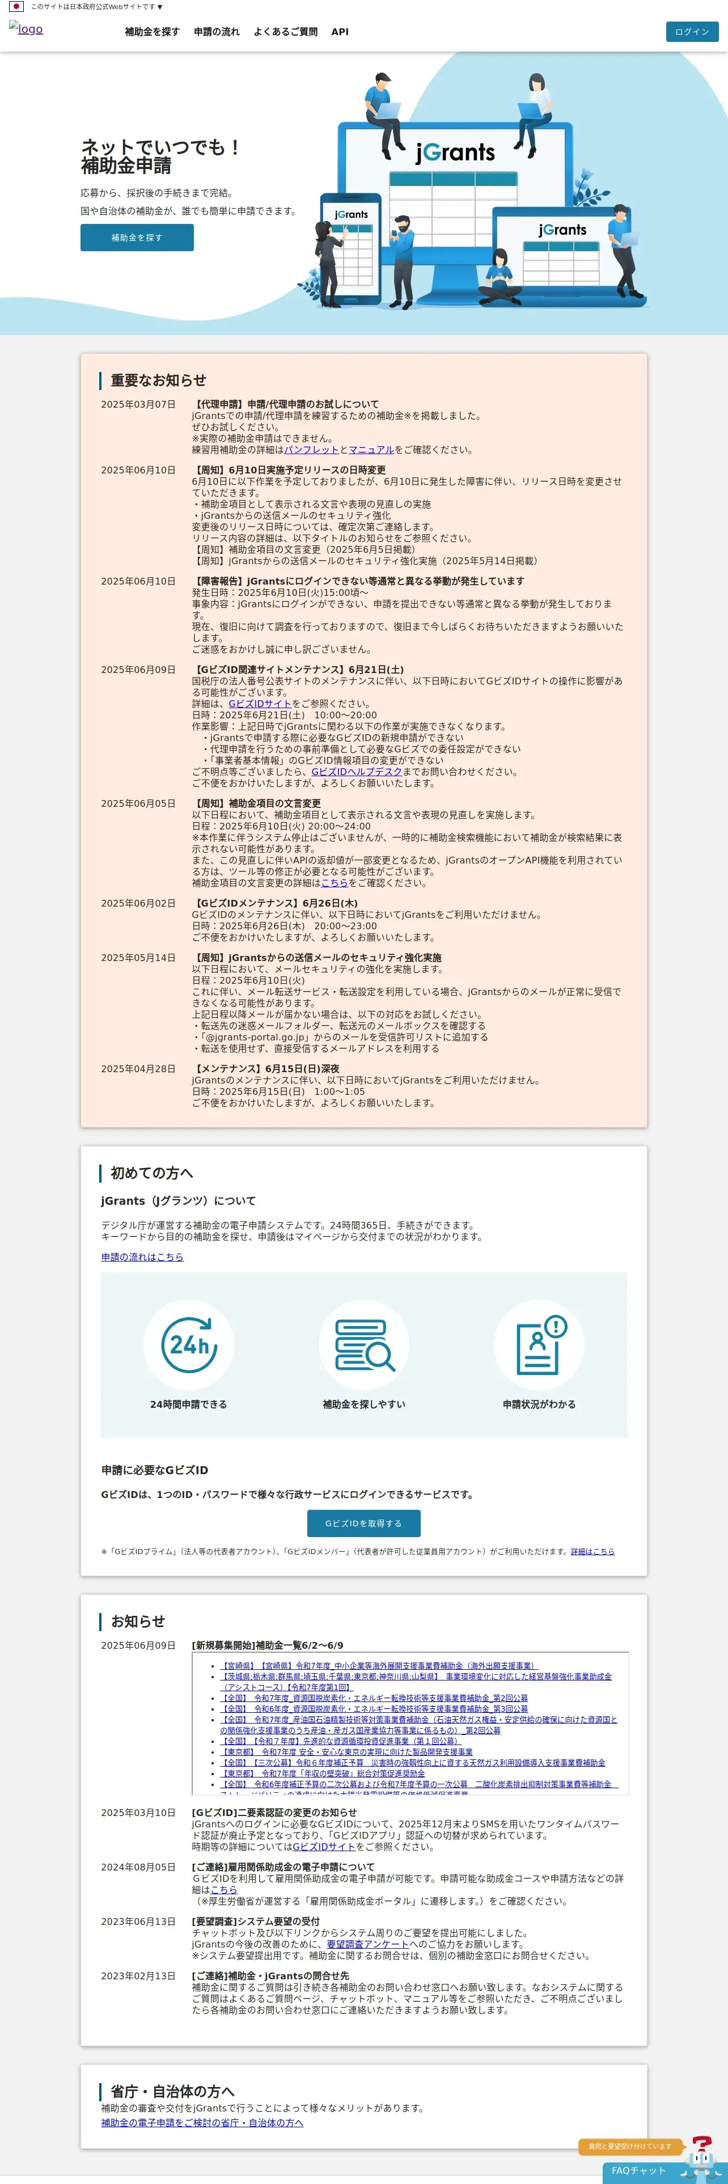Image resolution: width=728 pixels, height=2184 pixels.
Task: Click the GビズIDを取得する button
Action: pos(363,1523)
